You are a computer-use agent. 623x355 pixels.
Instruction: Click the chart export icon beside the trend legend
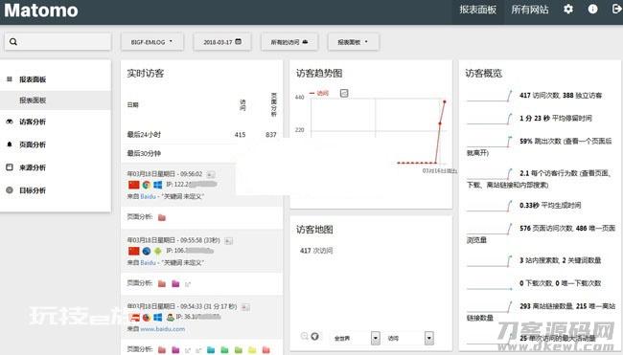pos(344,93)
